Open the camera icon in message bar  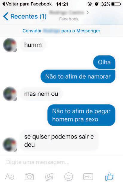[29, 177]
